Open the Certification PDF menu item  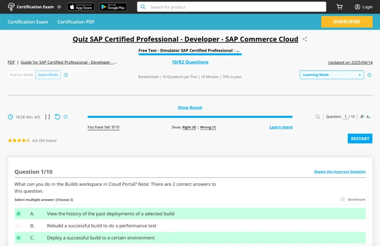pyautogui.click(x=76, y=22)
